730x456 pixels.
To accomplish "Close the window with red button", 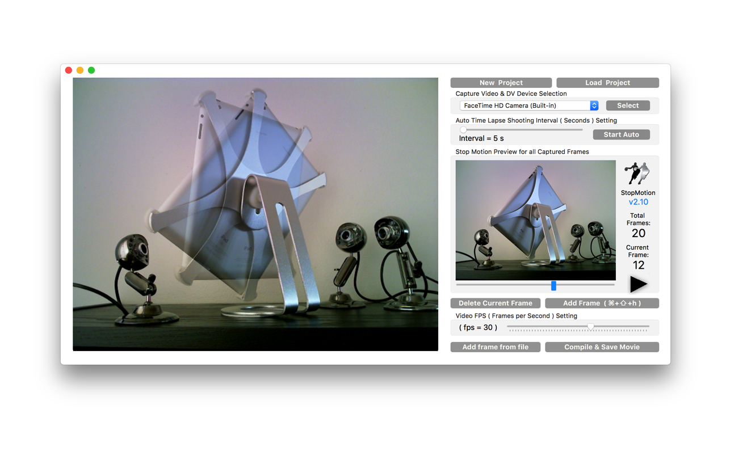I will click(69, 70).
